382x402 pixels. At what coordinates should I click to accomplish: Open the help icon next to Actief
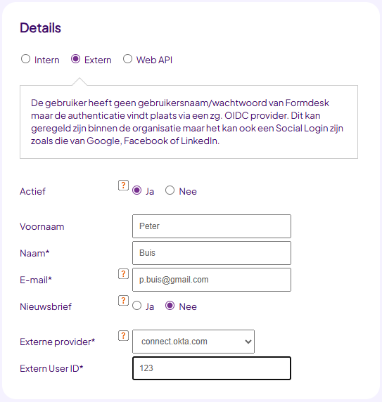[123, 186]
